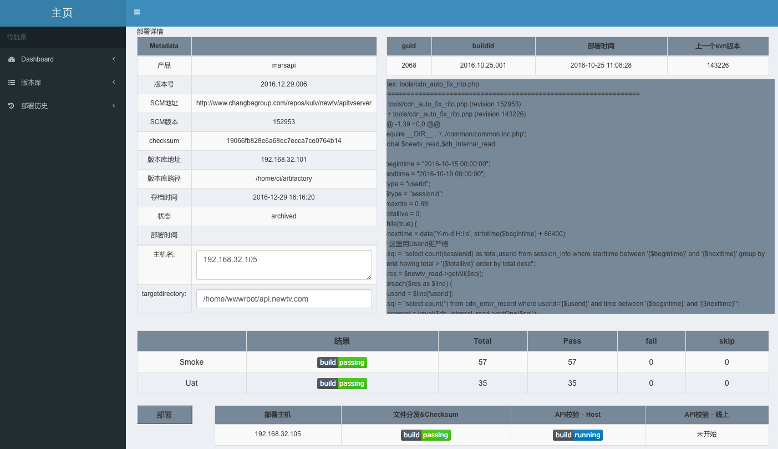Click the product value marsapi
Viewport: 778px width, 449px height.
click(x=284, y=65)
